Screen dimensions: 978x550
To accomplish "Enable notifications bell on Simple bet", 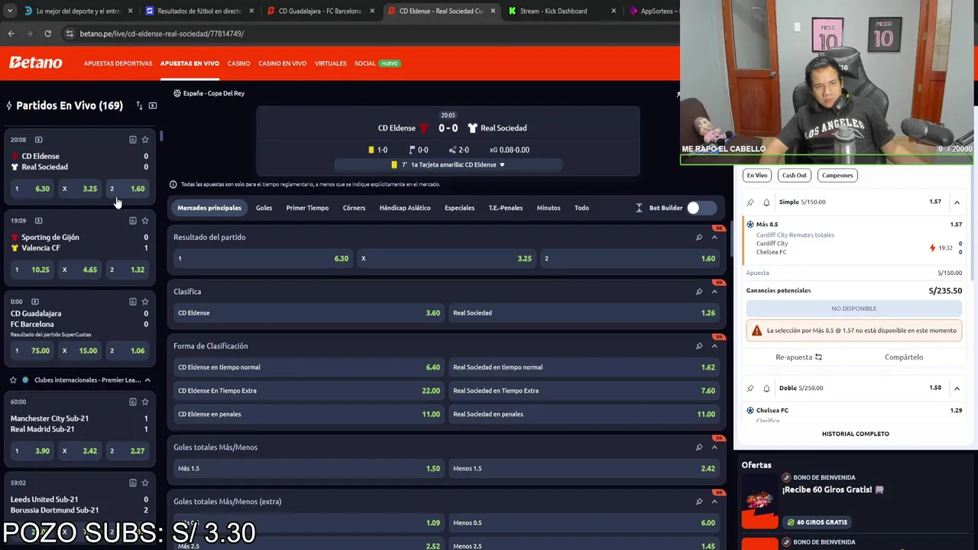I will click(766, 202).
